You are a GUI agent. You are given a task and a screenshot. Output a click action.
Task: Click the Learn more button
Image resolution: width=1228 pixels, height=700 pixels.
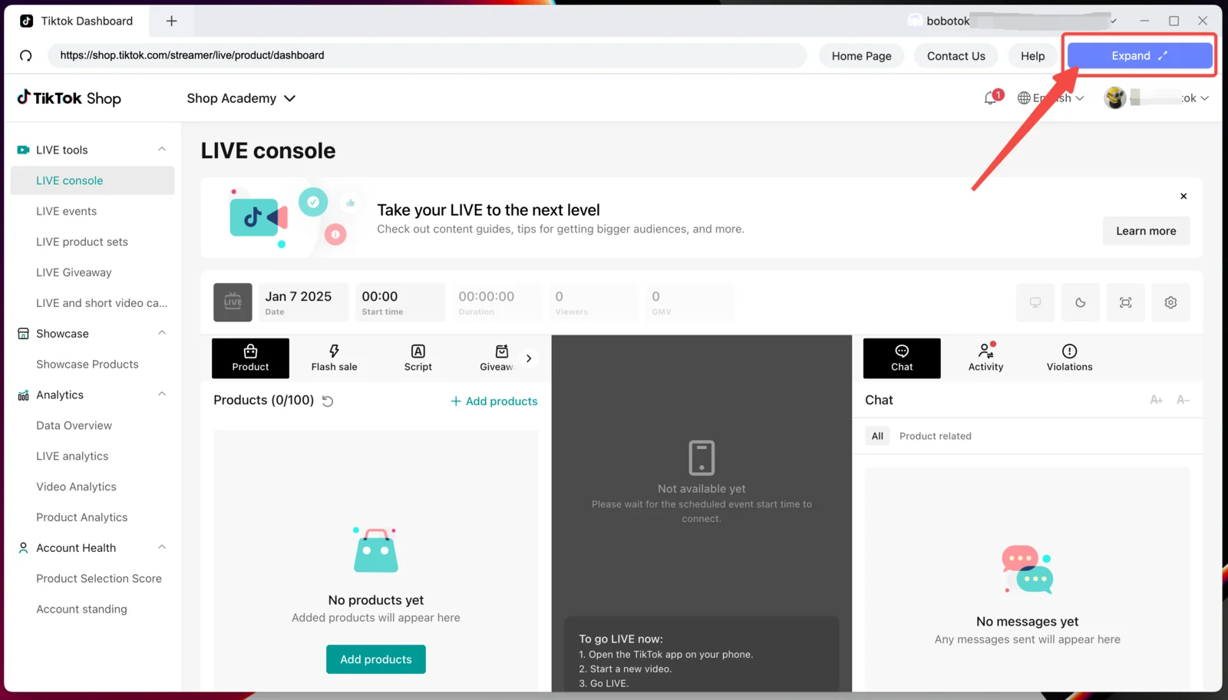[1146, 231]
